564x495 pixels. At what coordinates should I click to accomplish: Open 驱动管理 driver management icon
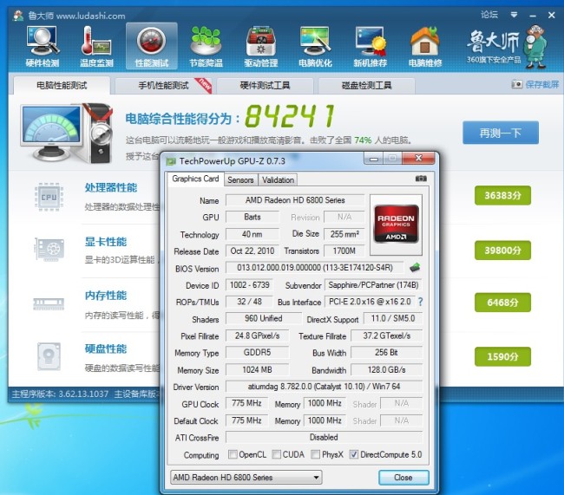click(x=261, y=47)
